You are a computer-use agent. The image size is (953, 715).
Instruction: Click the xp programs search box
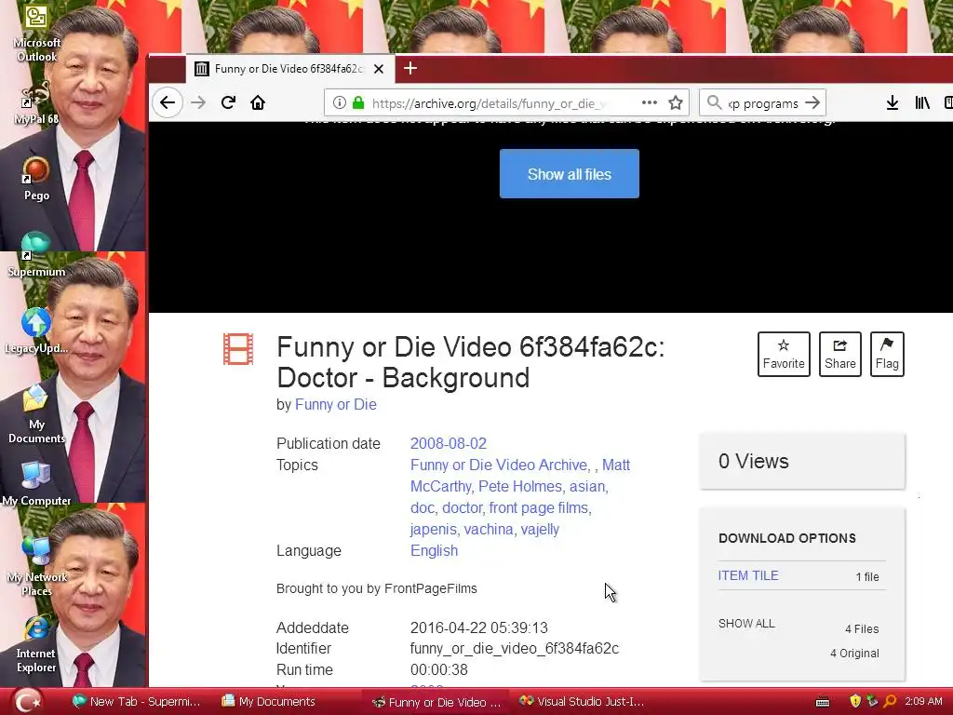(x=763, y=102)
